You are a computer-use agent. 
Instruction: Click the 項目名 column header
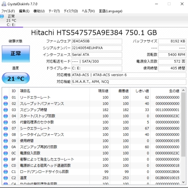(54, 91)
